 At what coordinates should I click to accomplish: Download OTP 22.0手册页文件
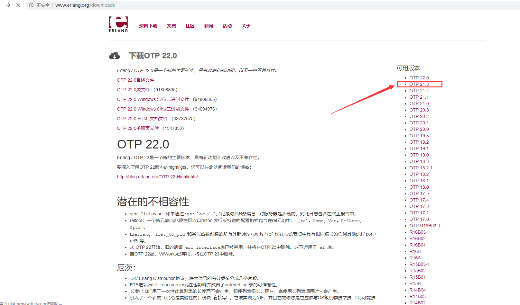pos(138,128)
